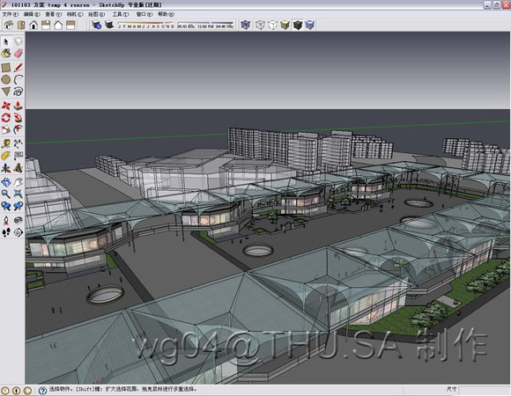
Task: Open the 相机 (Camera) menu
Action: click(75, 14)
